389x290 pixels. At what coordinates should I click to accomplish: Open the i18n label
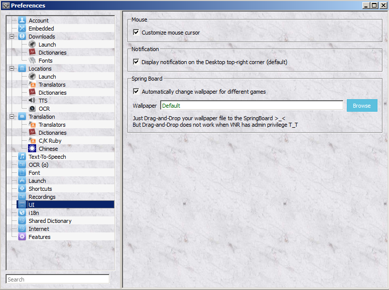(34, 213)
